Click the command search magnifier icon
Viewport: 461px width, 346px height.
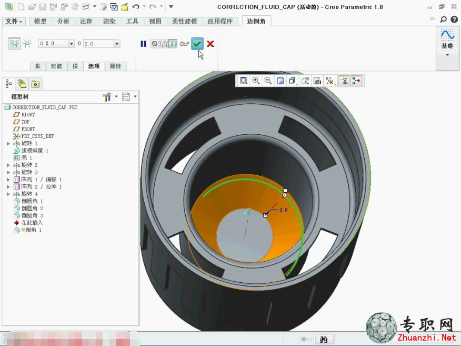tap(443, 19)
